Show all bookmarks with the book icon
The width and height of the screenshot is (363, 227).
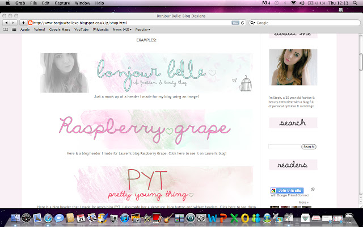5,30
